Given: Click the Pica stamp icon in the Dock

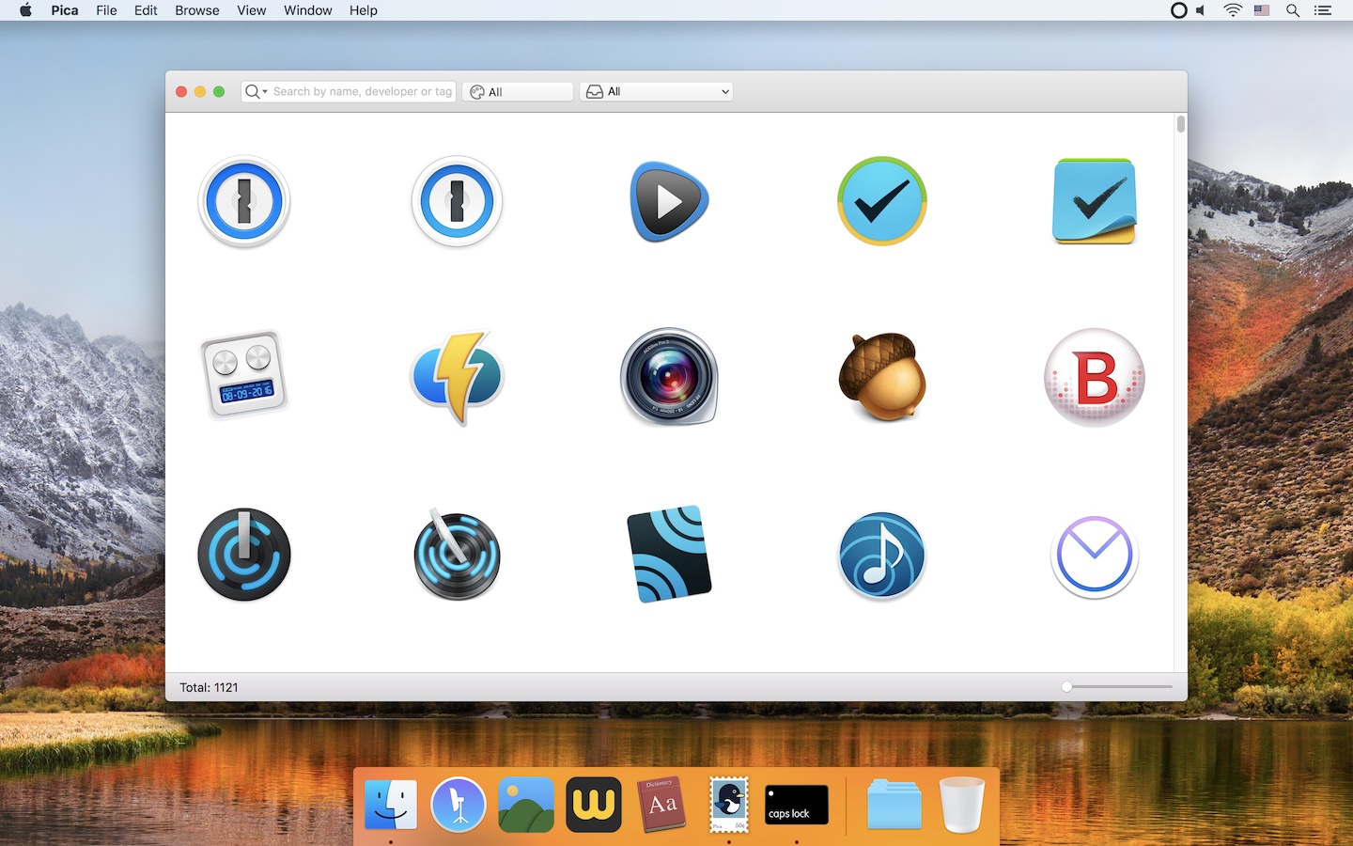Looking at the screenshot, I should [x=729, y=805].
